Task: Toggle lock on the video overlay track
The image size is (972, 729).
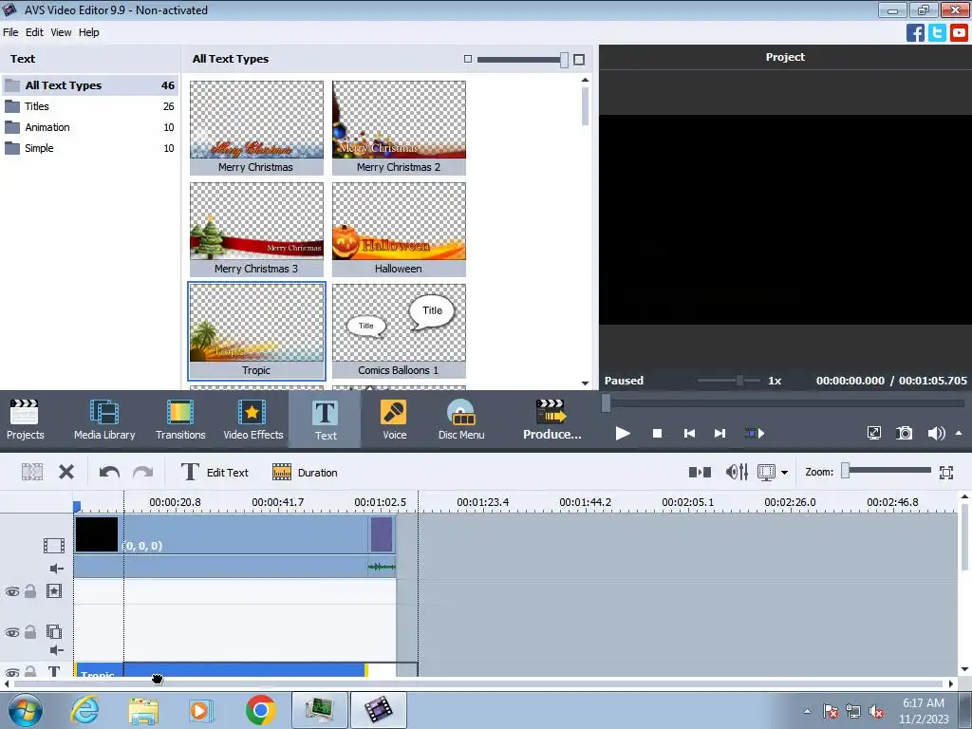Action: [29, 631]
